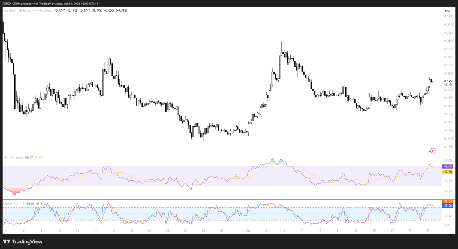This screenshot has width=458, height=249.
Task: Click date 6 on the time axis
Action: coord(24,231)
